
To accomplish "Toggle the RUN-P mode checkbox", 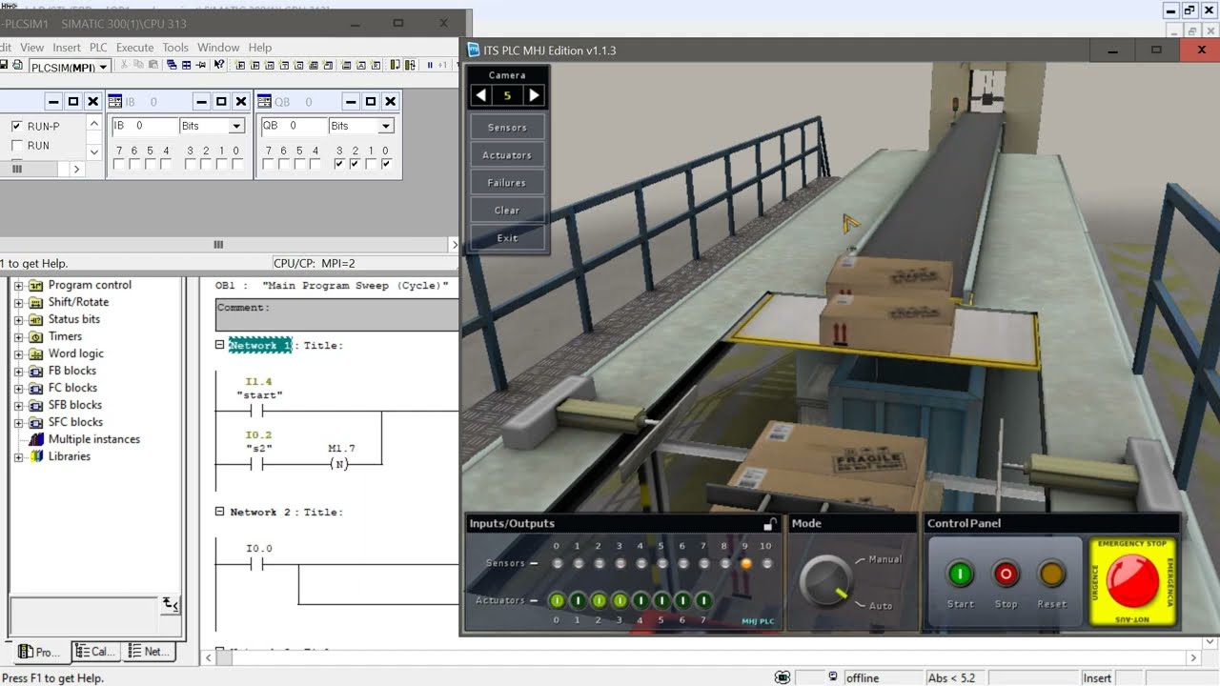I will (x=16, y=126).
